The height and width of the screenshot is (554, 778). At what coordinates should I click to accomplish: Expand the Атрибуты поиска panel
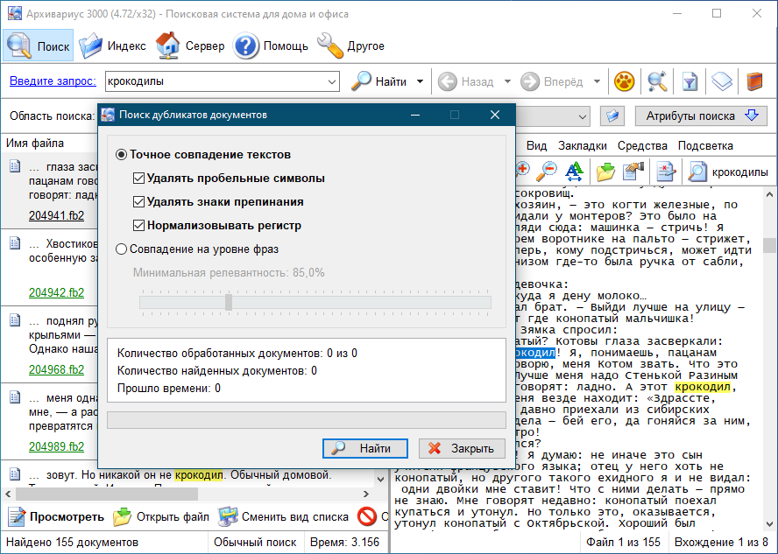(701, 116)
